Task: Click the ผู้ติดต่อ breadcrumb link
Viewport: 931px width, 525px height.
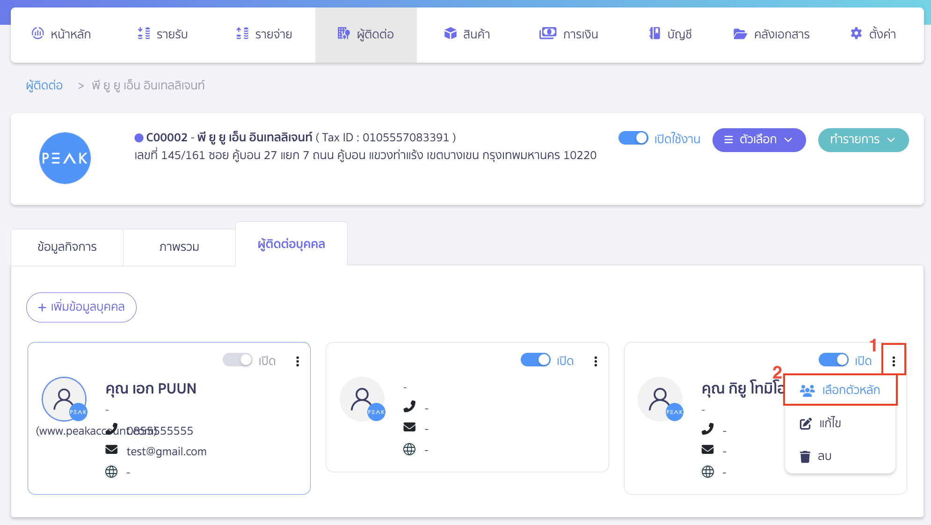Action: [x=44, y=86]
